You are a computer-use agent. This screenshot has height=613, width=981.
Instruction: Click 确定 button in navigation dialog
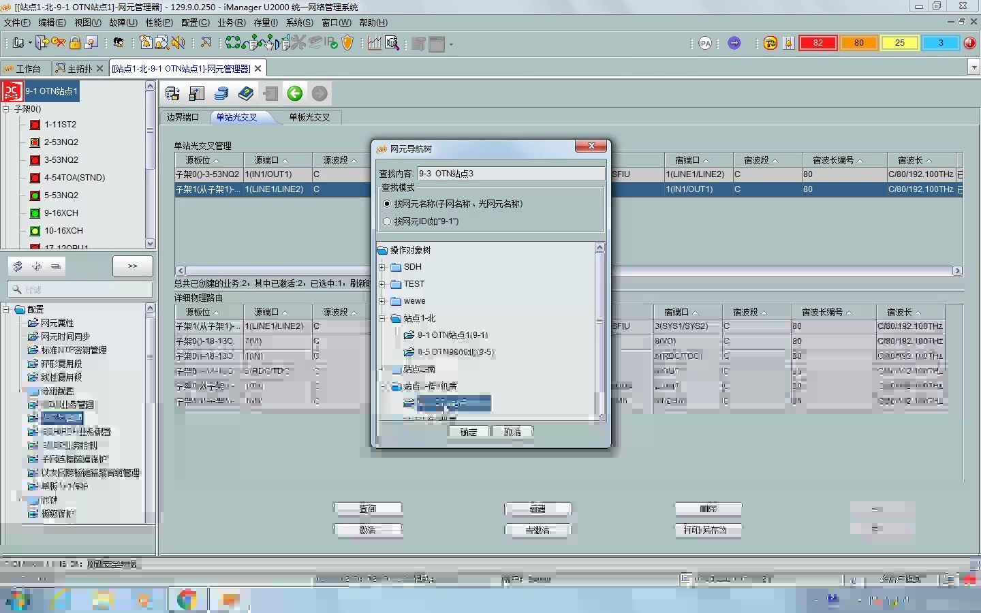coord(469,432)
